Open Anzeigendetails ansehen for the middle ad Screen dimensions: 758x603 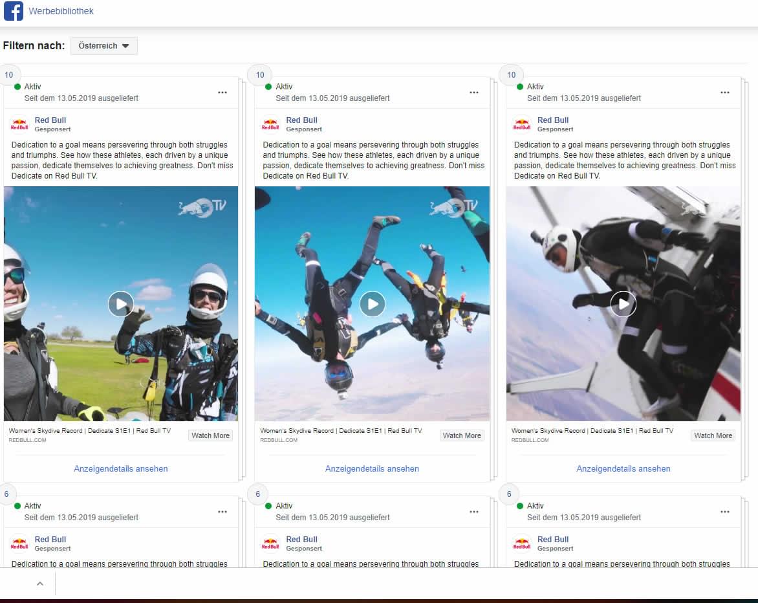(x=373, y=468)
